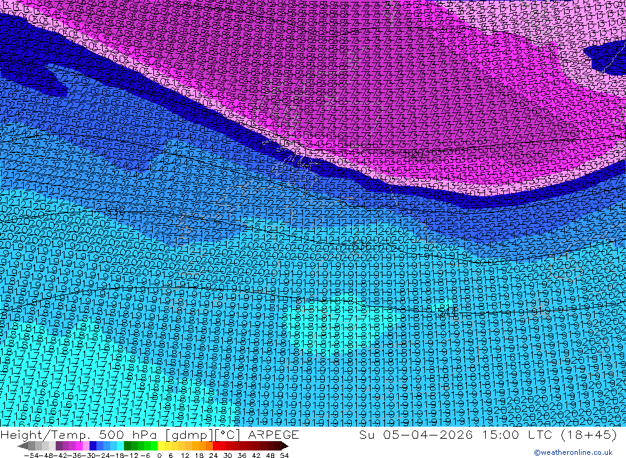Screen dimensions: 626x458
Task: Click the 15:00 UTC time label
Action: click(518, 434)
